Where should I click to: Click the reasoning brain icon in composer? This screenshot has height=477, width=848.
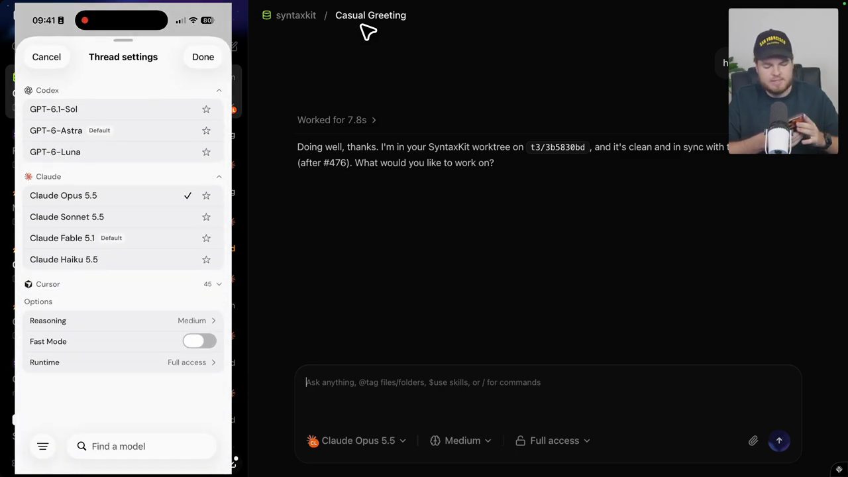(x=435, y=441)
